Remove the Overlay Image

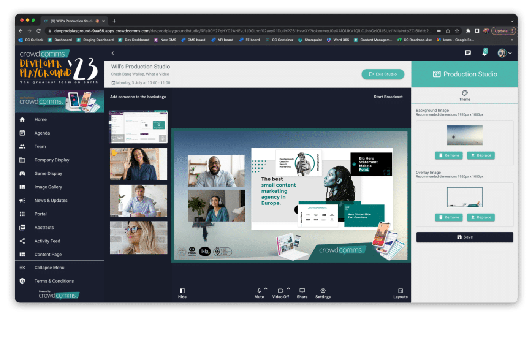click(x=448, y=217)
